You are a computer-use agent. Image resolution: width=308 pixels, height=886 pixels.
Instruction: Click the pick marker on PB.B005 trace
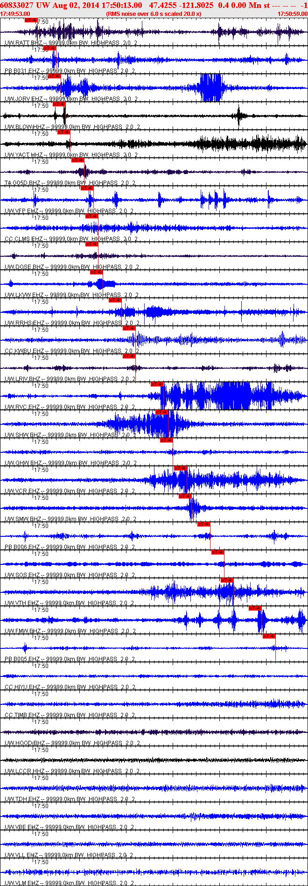click(x=269, y=636)
